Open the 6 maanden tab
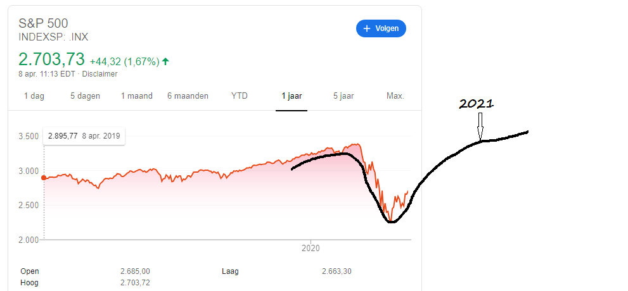Viewport: 628px width, 291px height. tap(188, 96)
